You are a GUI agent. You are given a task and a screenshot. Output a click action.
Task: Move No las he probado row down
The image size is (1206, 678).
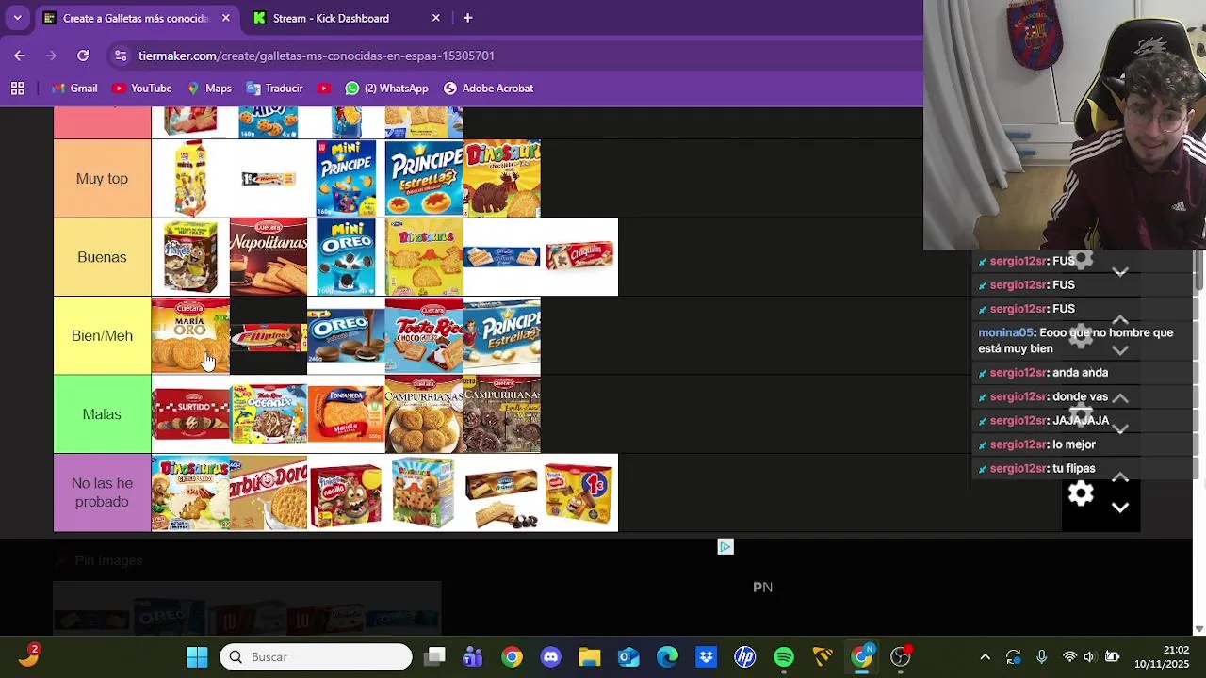[1120, 508]
